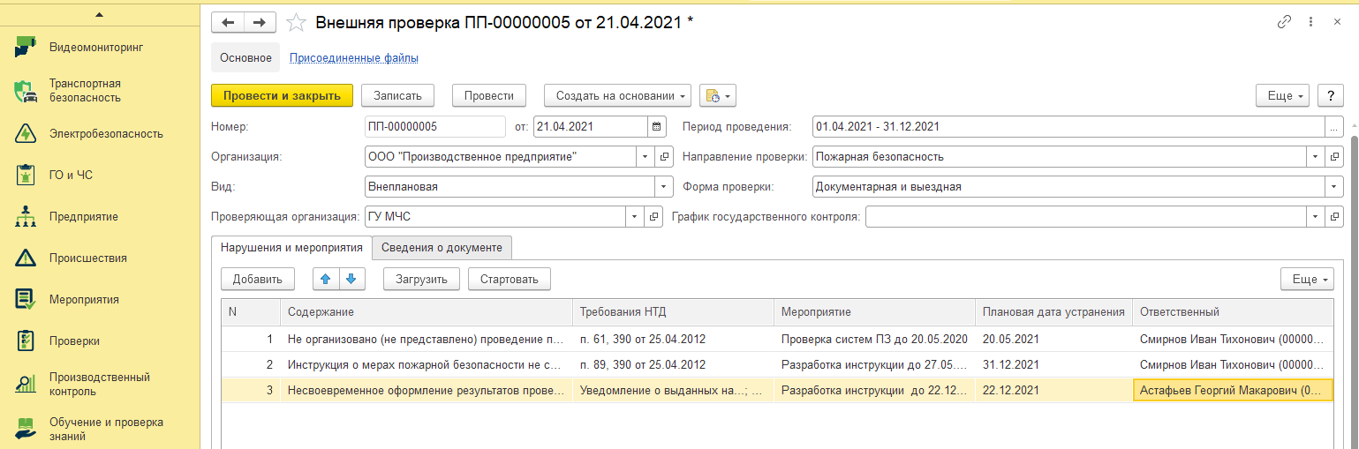The height and width of the screenshot is (449, 1359).
Task: Open calendar picker for document date
Action: pyautogui.click(x=656, y=126)
